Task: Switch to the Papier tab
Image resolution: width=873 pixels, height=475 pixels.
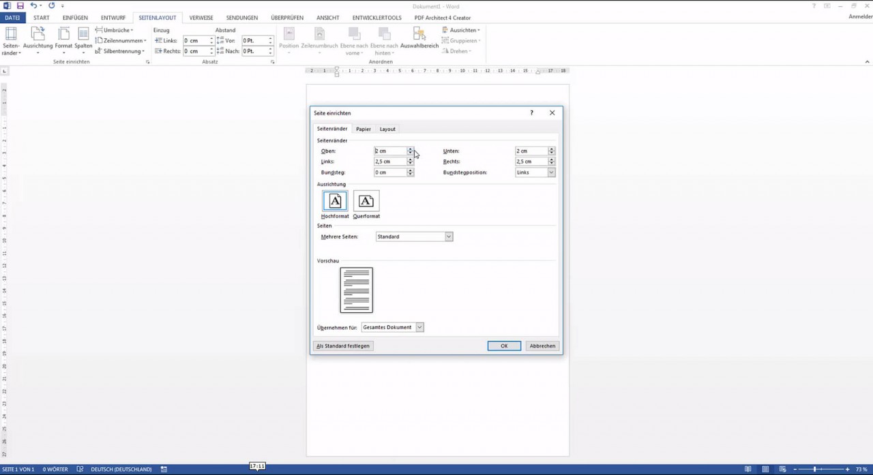Action: [x=363, y=129]
